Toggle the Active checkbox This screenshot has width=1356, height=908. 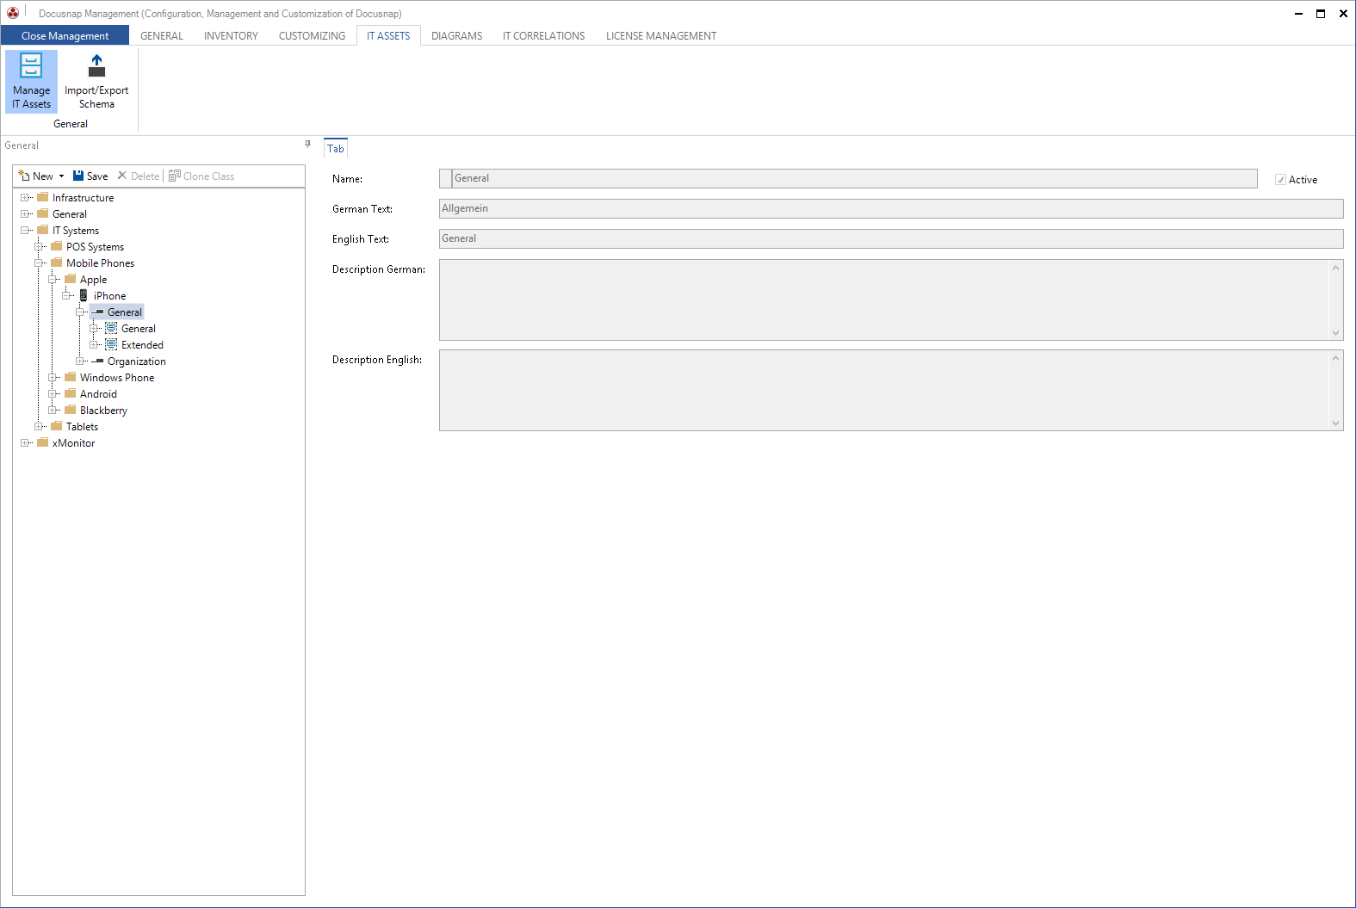pos(1280,180)
